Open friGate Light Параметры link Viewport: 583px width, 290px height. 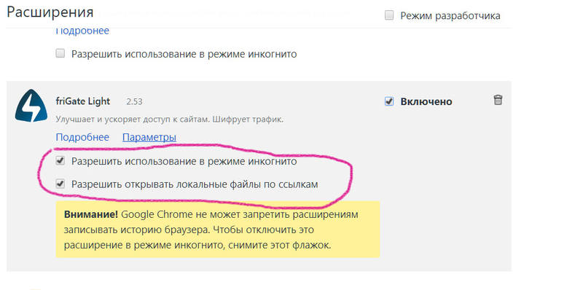[x=149, y=138]
